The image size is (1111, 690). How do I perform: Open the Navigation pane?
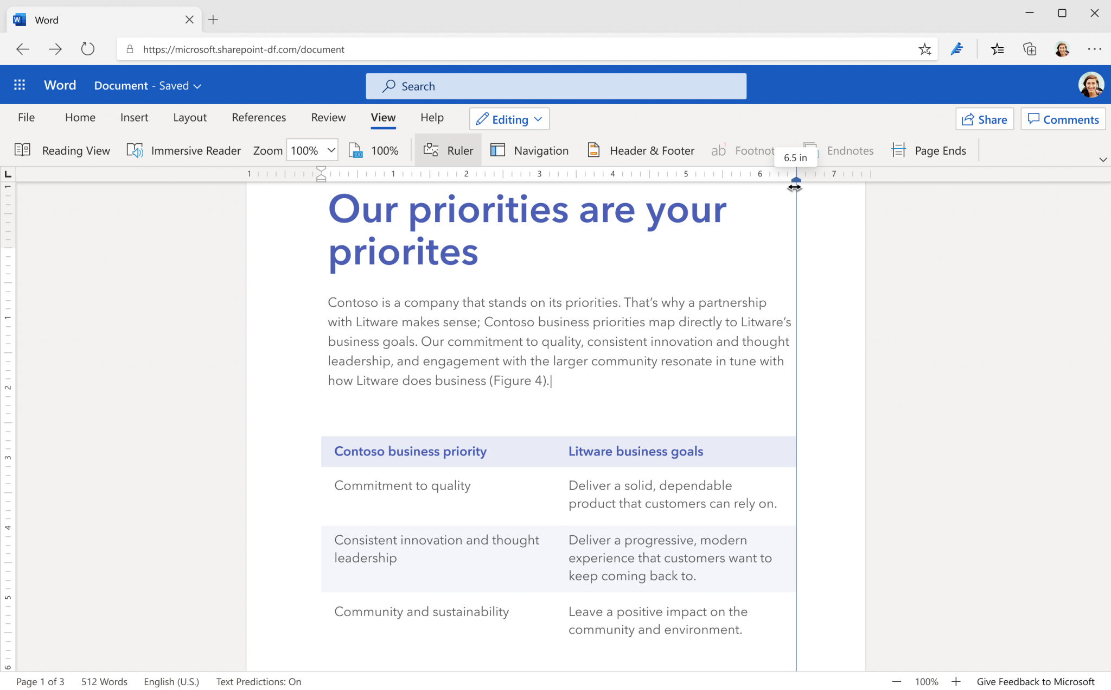click(x=529, y=150)
